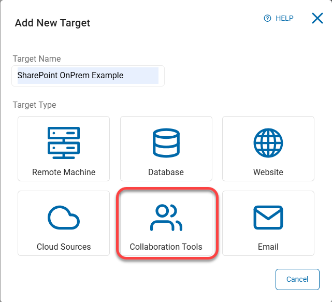Click into the Target Name text field
This screenshot has height=302, width=332.
pyautogui.click(x=88, y=76)
